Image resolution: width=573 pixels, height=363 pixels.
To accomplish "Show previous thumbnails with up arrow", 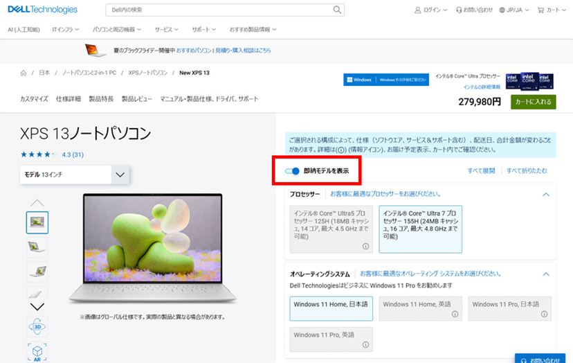I will (x=37, y=203).
